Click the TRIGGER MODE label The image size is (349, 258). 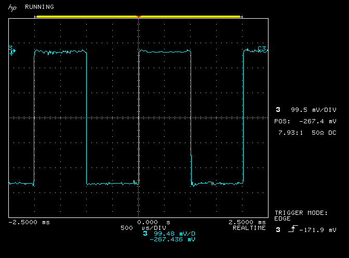tap(301, 213)
